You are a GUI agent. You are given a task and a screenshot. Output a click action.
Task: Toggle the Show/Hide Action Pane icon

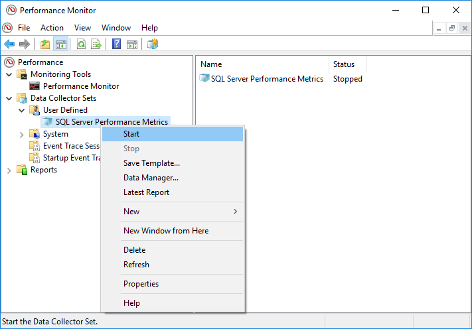tap(132, 44)
